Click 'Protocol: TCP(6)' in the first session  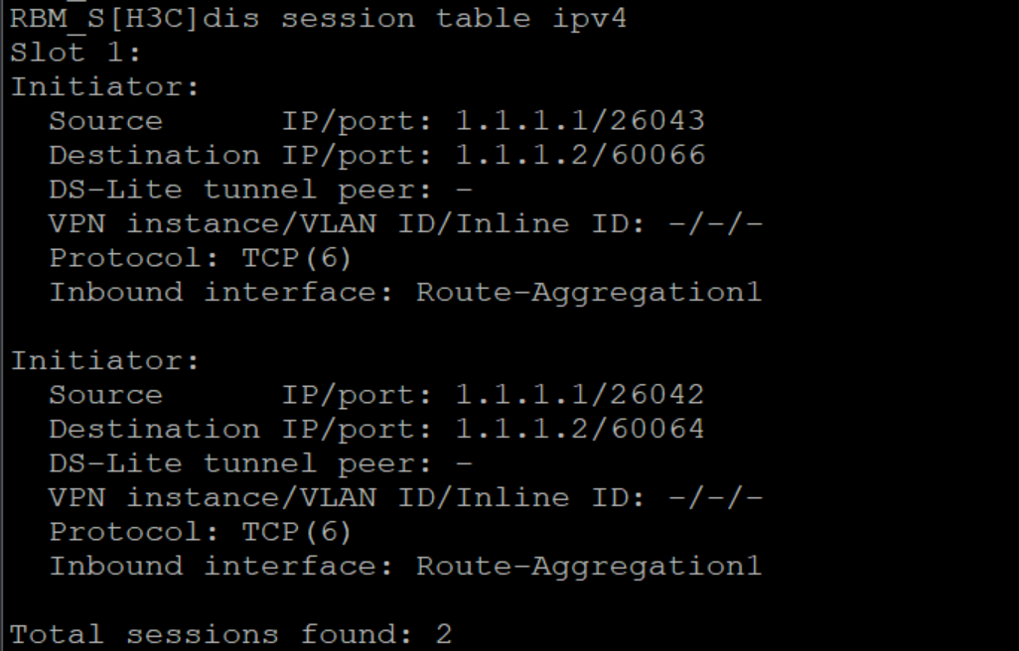201,258
